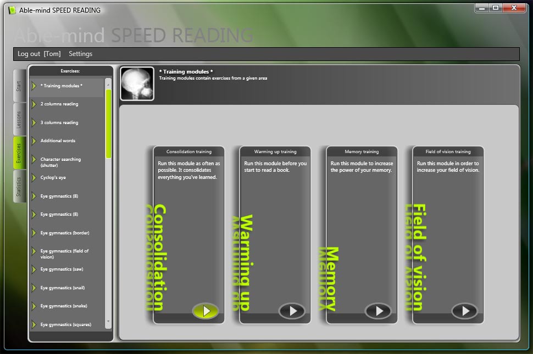533x354 pixels.
Task: Click the Consolidation training card title
Action: 189,151
